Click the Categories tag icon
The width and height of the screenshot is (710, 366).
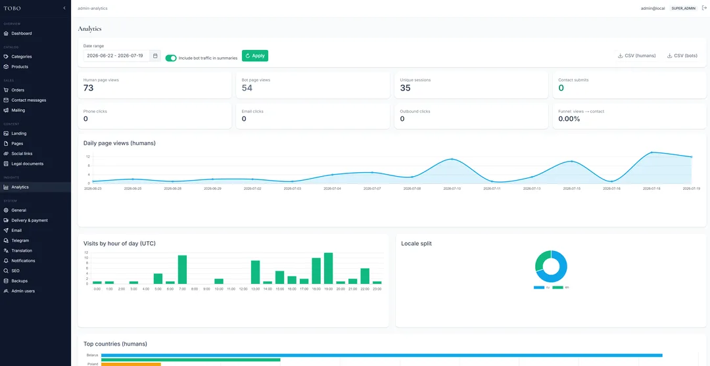pyautogui.click(x=6, y=57)
